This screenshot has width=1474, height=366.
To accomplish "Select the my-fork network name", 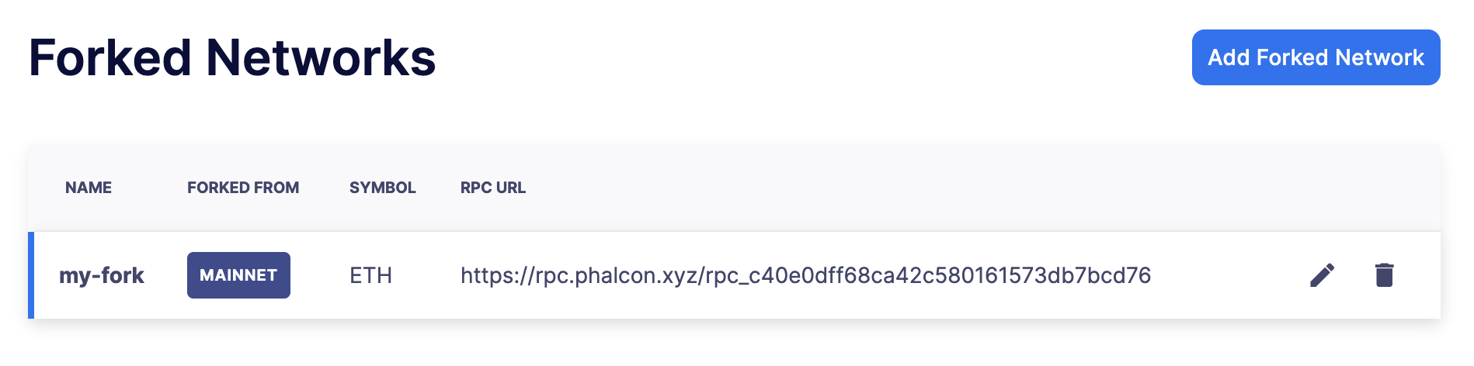I will [x=102, y=275].
